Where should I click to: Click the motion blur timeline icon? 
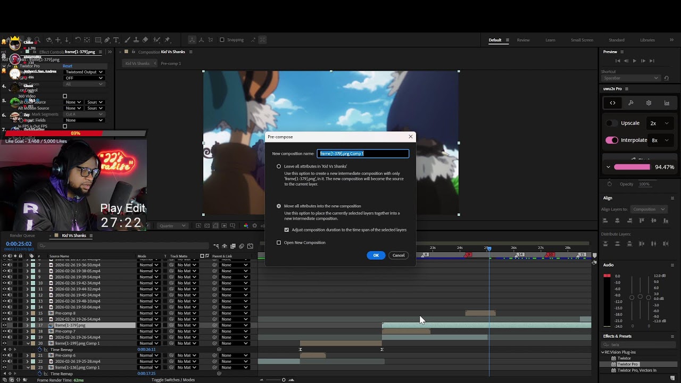242,246
